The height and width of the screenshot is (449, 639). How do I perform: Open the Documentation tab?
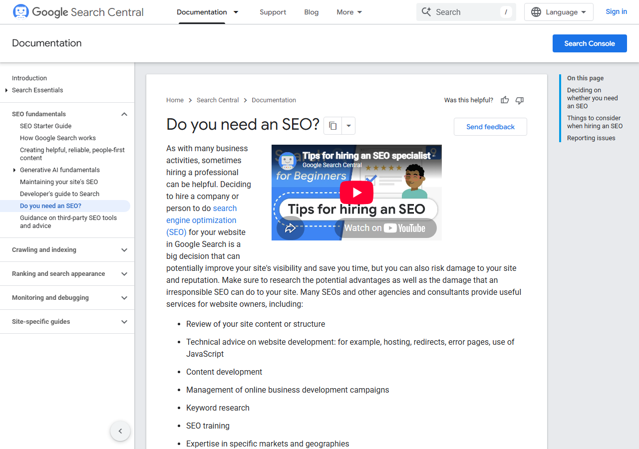pos(202,12)
